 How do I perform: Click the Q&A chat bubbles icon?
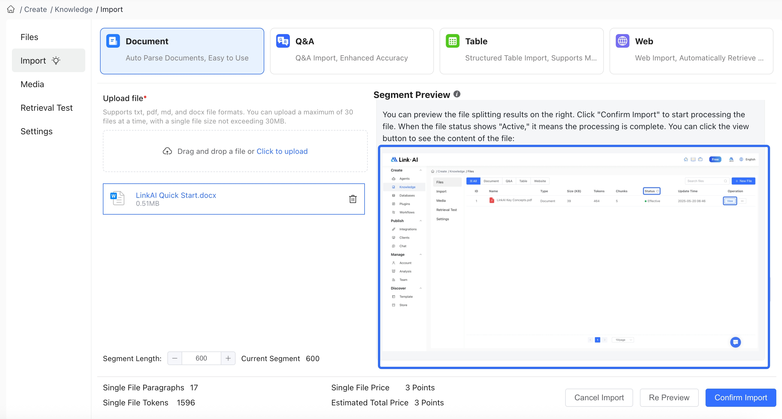(283, 41)
